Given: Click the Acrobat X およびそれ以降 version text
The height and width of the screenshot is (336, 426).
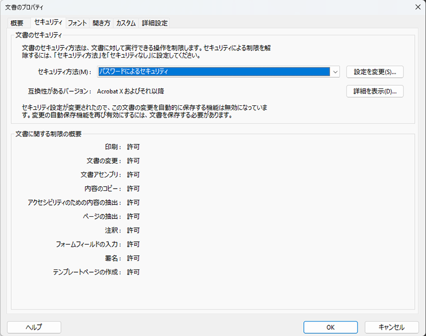Looking at the screenshot, I should coord(130,91).
